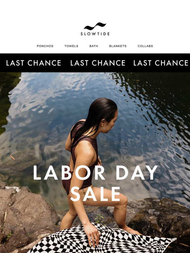Open the PONCHOS navigation link
Viewport: 190px width, 253px height.
(45, 46)
